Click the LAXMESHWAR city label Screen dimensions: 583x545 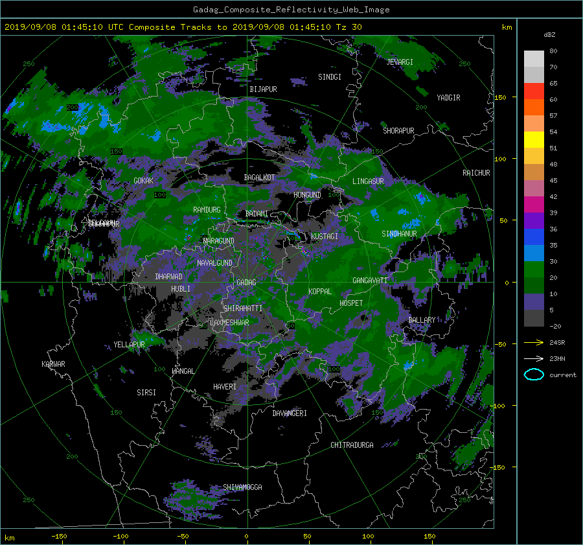229,323
